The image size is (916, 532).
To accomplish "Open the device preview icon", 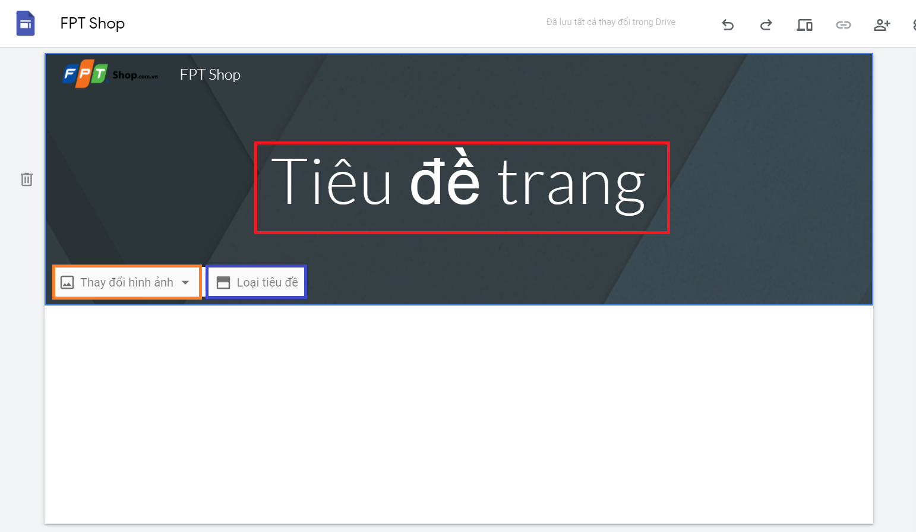I will [804, 24].
